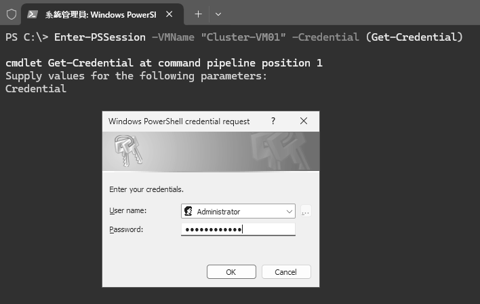This screenshot has width=480, height=304.
Task: Click the Enter-PSSession command line
Action: pyautogui.click(x=234, y=37)
